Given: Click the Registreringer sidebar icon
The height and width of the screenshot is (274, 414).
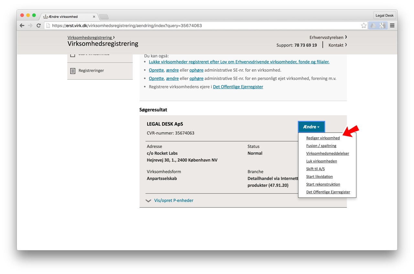Looking at the screenshot, I should tap(73, 71).
